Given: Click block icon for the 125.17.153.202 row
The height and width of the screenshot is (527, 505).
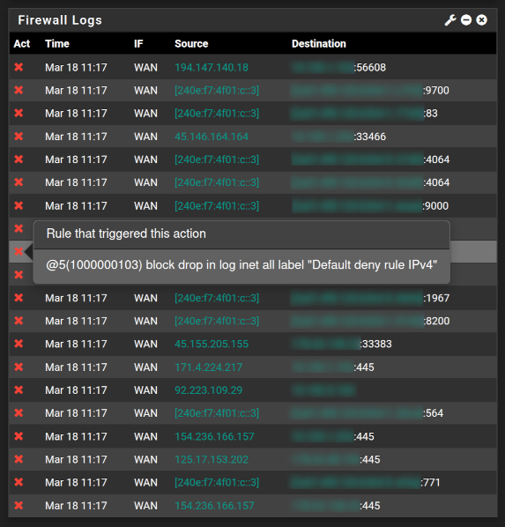Looking at the screenshot, I should (19, 459).
